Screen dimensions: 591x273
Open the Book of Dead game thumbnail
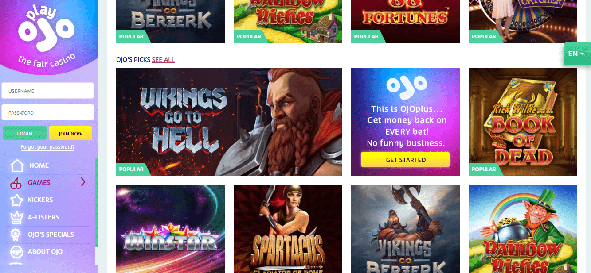[x=523, y=122]
